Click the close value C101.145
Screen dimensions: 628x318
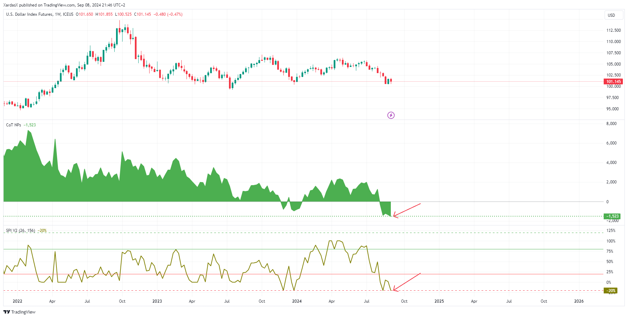tap(143, 14)
